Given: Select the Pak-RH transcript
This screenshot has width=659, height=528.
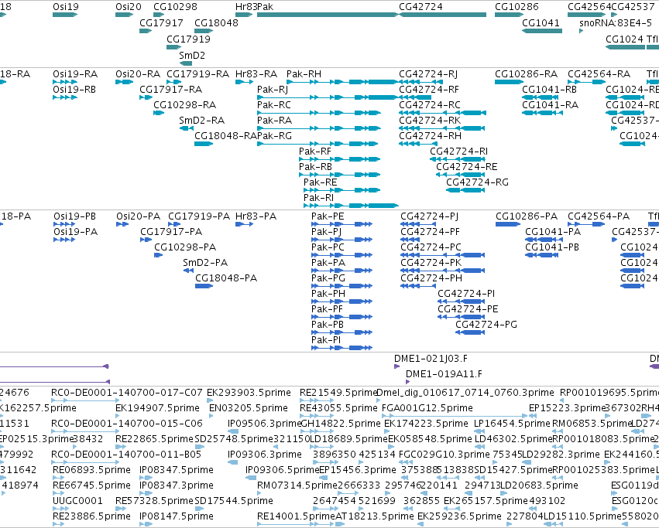Looking at the screenshot, I should 342,82.
